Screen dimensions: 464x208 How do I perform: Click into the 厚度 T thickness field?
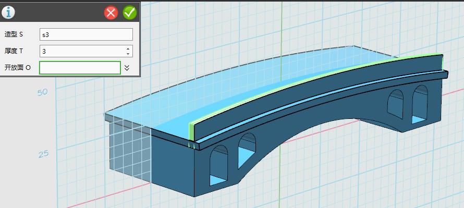point(82,51)
